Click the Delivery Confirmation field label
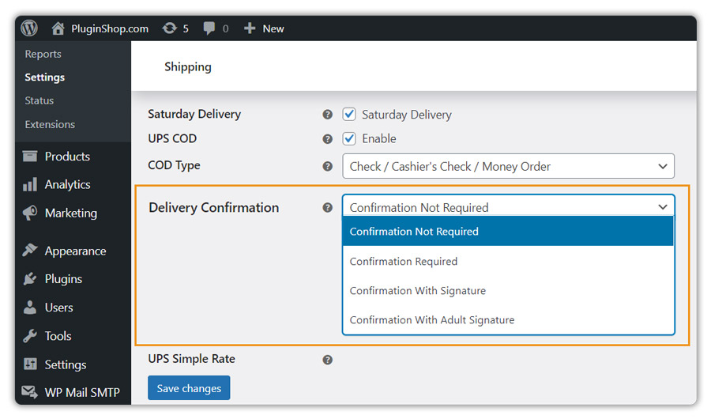 pyautogui.click(x=213, y=207)
